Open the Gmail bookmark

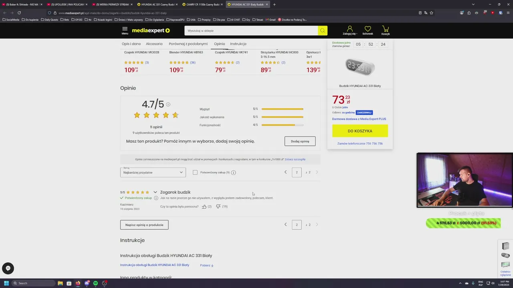tap(270, 20)
